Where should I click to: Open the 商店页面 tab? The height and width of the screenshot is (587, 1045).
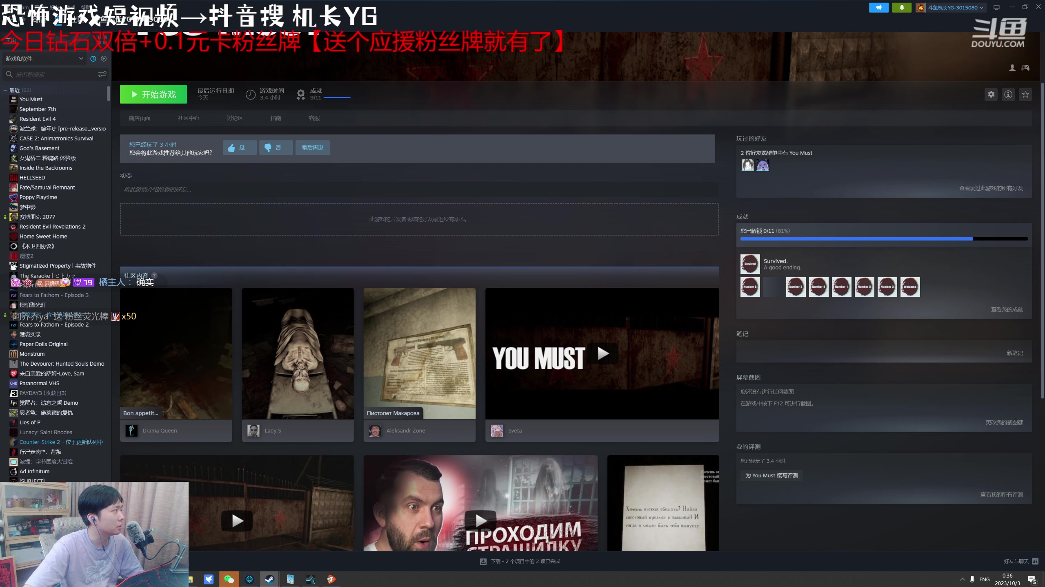140,118
